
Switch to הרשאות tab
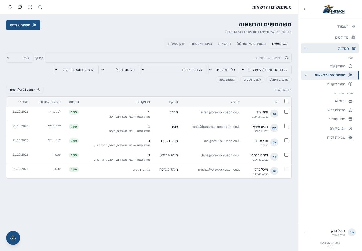click(x=224, y=44)
